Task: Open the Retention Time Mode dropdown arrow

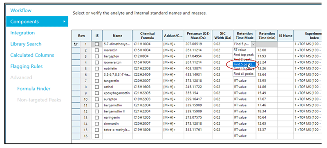Action: [253, 44]
